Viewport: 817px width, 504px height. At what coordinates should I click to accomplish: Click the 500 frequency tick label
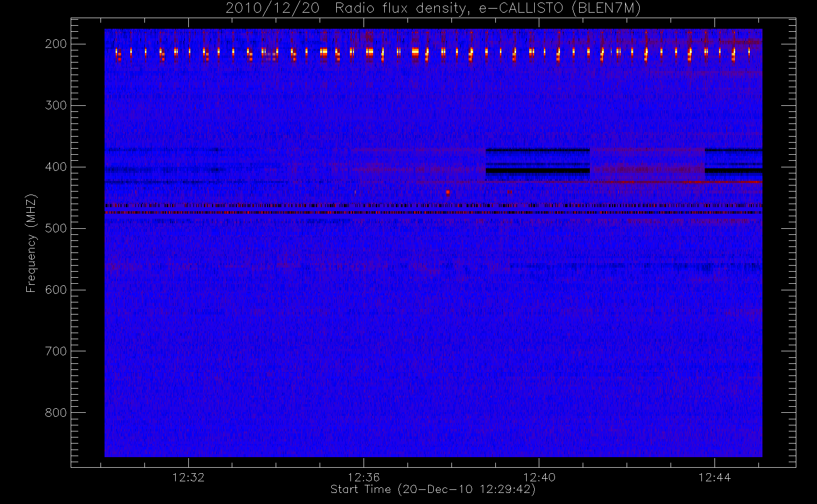[x=56, y=228]
